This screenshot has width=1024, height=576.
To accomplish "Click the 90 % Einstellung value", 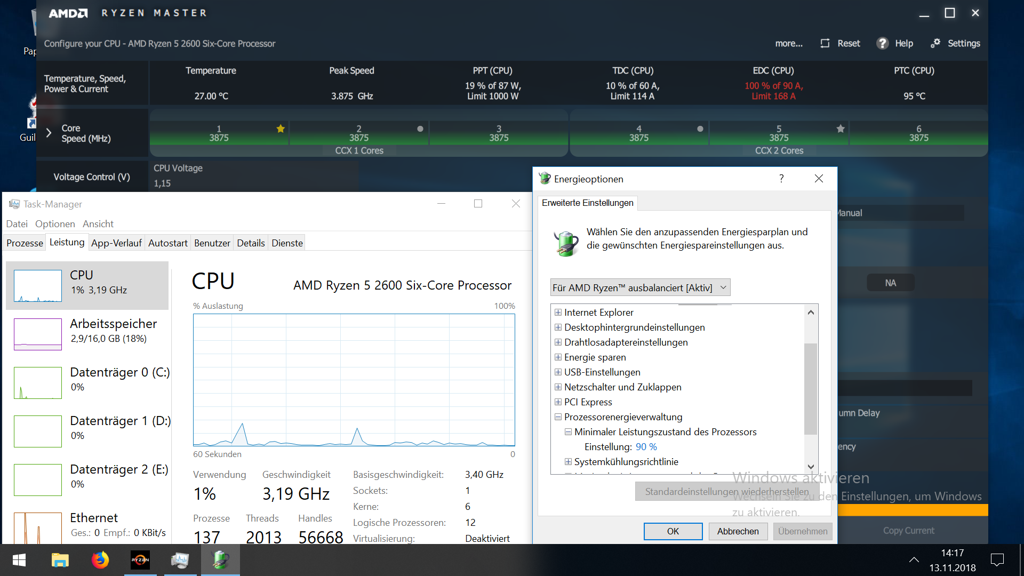I will (x=646, y=447).
